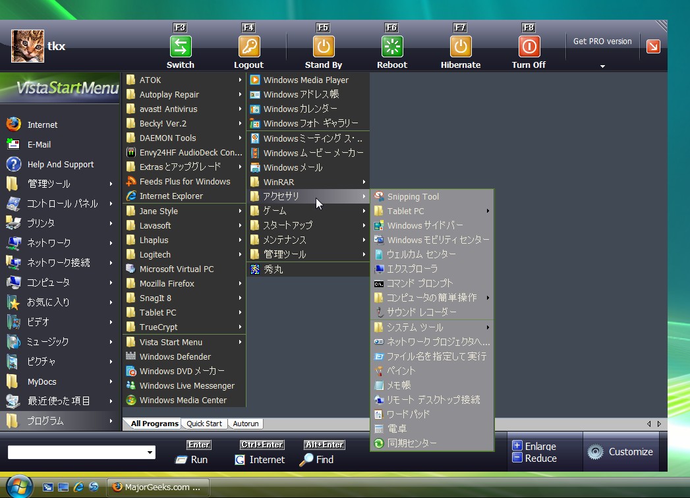Open the Customize gear icon
This screenshot has width=690, height=498.
(595, 452)
